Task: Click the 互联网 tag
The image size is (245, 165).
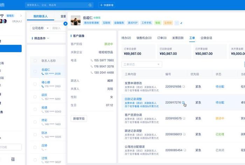Action: pyautogui.click(x=106, y=23)
